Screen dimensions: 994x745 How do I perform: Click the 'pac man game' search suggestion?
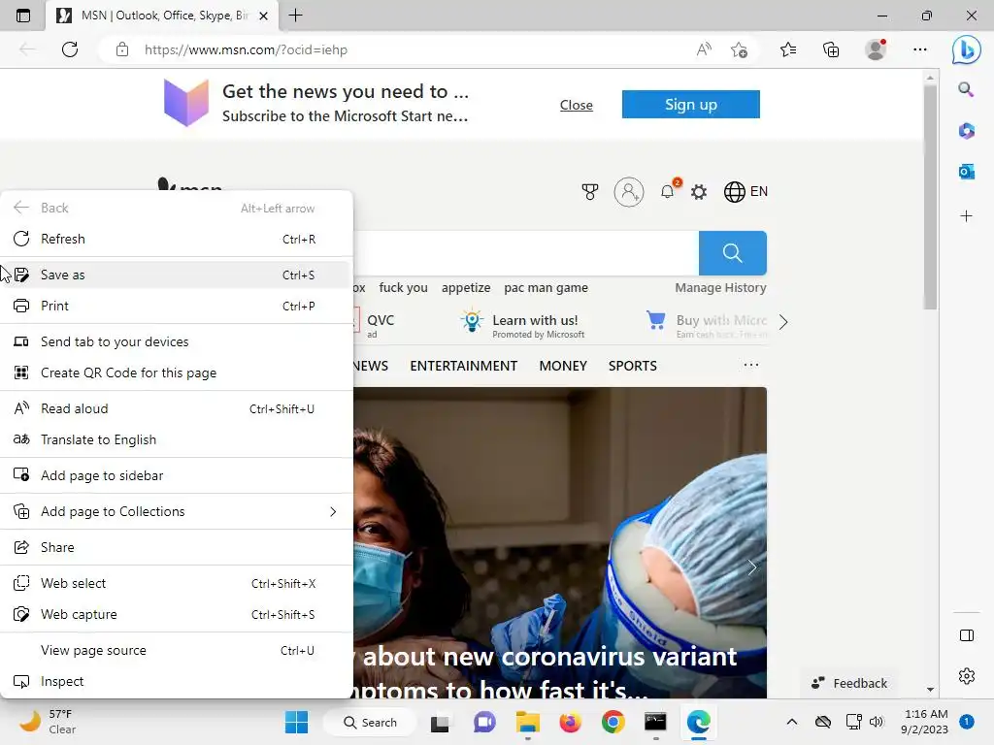(546, 287)
